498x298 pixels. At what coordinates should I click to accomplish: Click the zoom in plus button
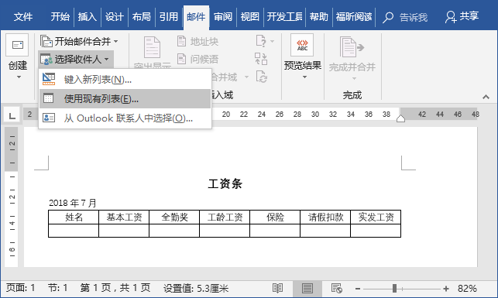[x=446, y=289]
